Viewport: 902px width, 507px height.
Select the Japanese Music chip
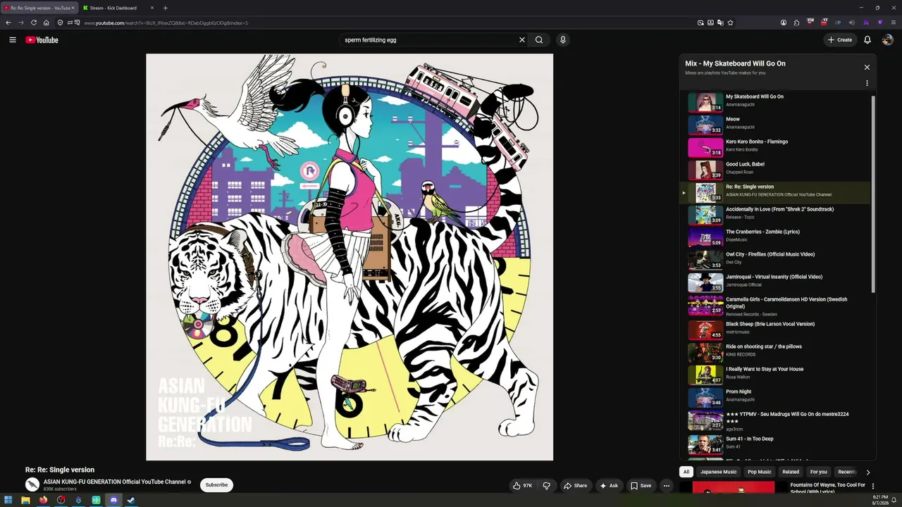719,472
